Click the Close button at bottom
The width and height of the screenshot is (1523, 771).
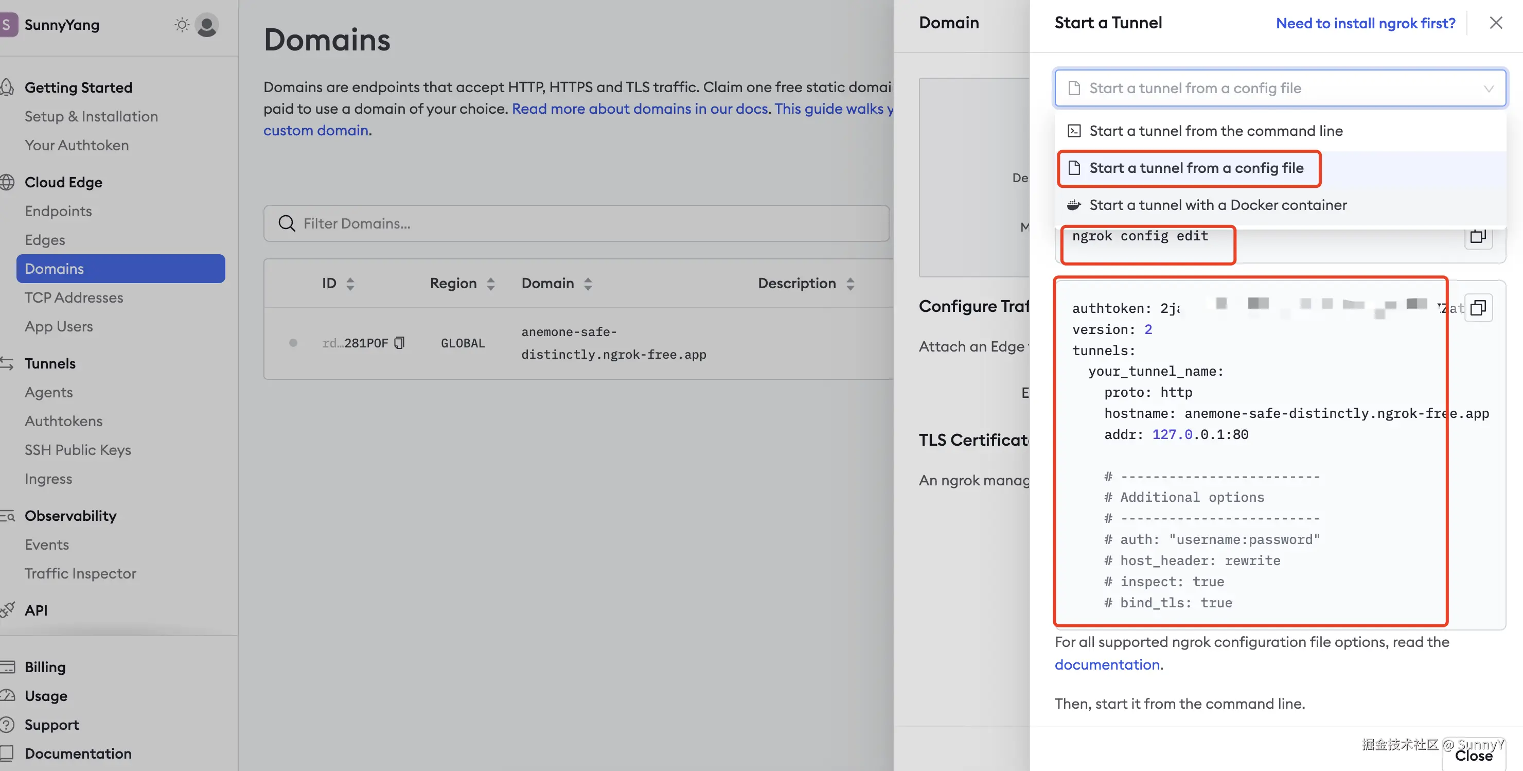[x=1473, y=756]
